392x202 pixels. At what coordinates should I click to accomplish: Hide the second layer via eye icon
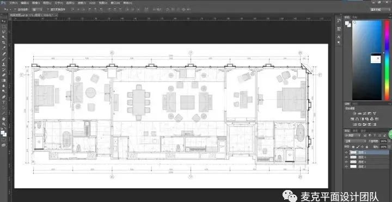point(346,157)
